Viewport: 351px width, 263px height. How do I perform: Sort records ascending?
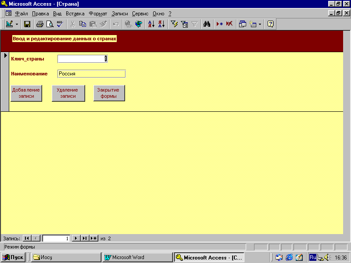(x=151, y=24)
